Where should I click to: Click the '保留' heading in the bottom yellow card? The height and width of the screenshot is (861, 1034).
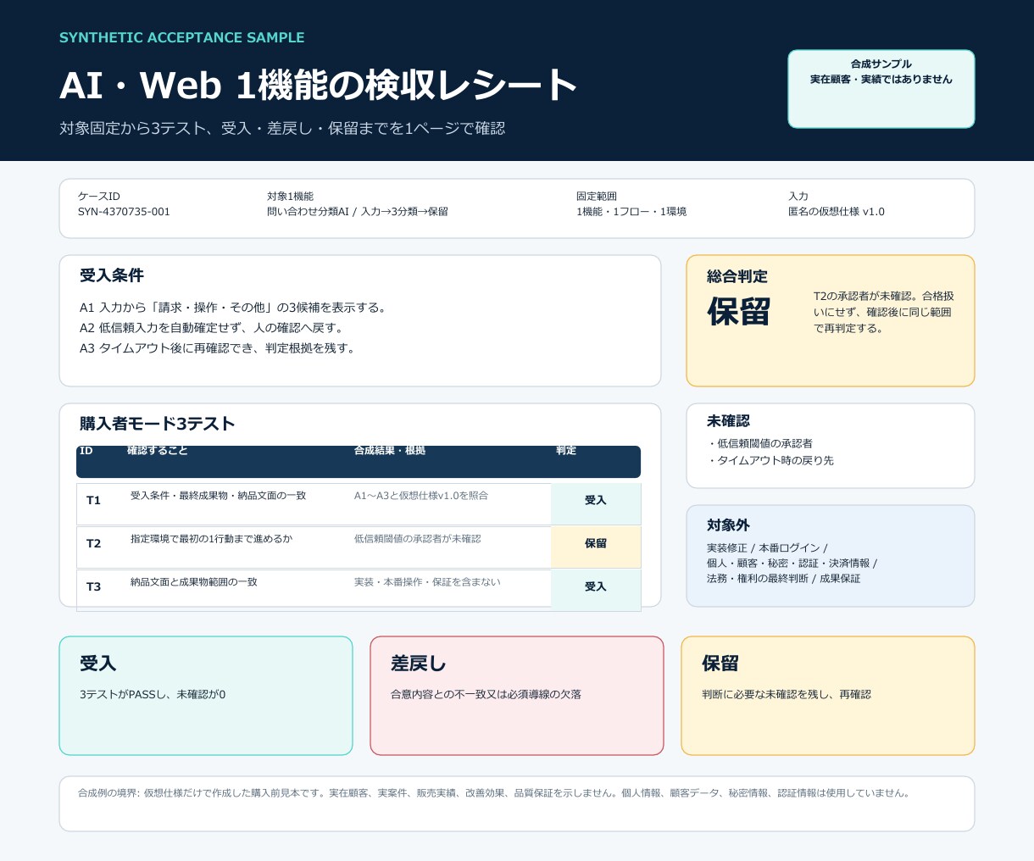[x=720, y=664]
